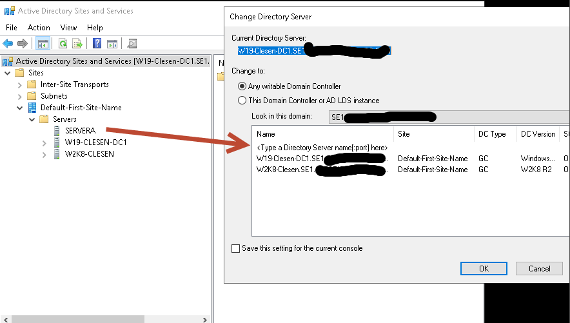Click the W19-CLESEN-DC1 server icon
The height and width of the screenshot is (323, 570).
tap(57, 142)
